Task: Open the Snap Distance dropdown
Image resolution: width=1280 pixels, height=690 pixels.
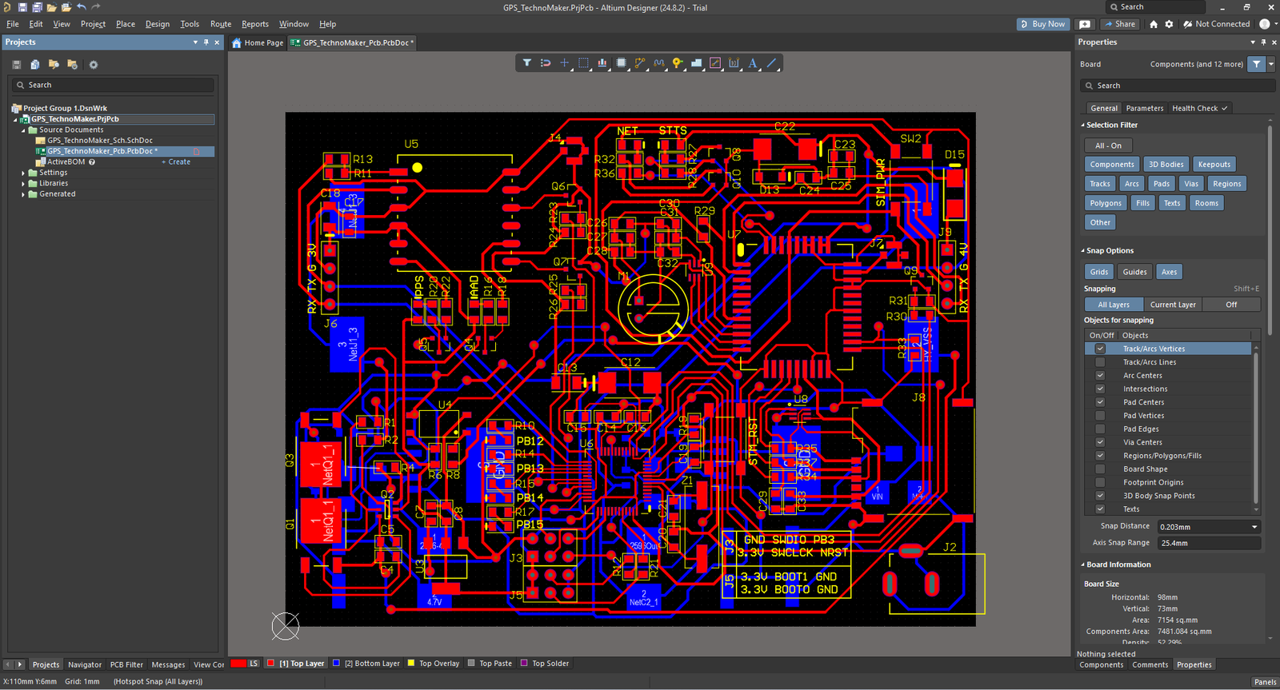Action: tap(1254, 527)
